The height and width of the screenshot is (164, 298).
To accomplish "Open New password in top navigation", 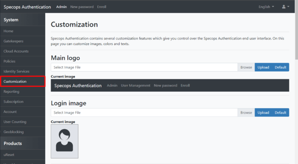I will 82,7.
